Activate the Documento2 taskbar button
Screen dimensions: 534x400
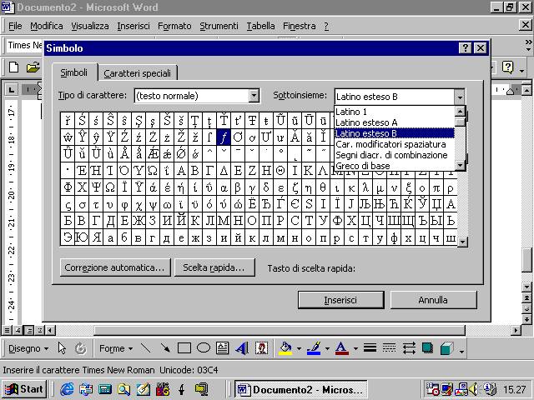(x=300, y=389)
